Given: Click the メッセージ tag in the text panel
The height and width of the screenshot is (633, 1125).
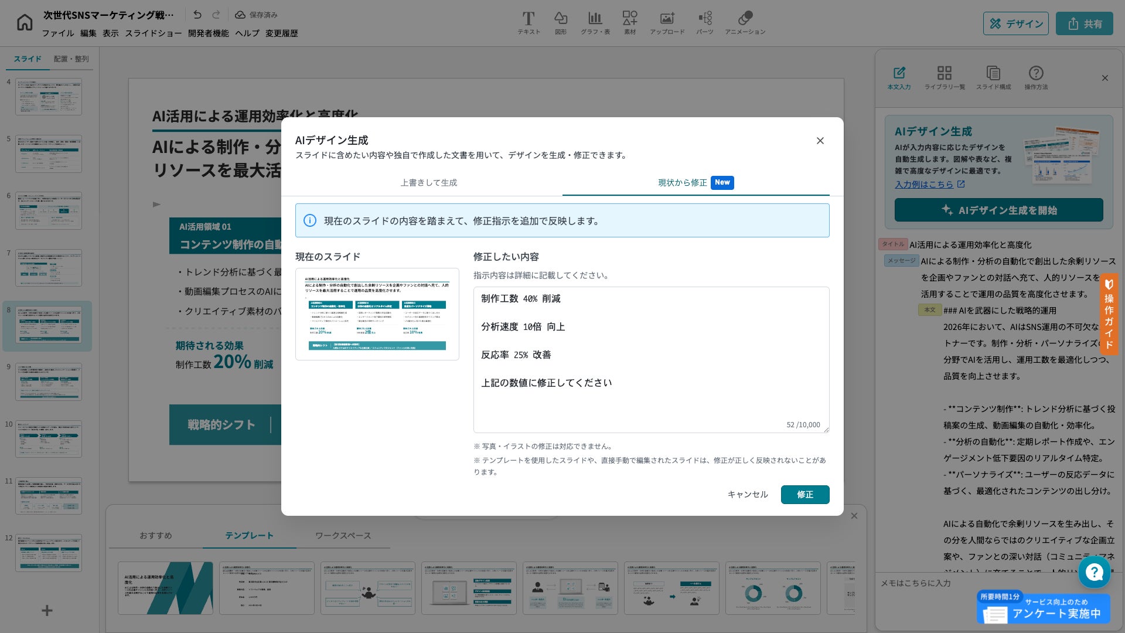Looking at the screenshot, I should click(x=901, y=261).
